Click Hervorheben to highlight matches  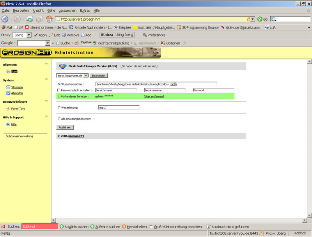pos(134,226)
